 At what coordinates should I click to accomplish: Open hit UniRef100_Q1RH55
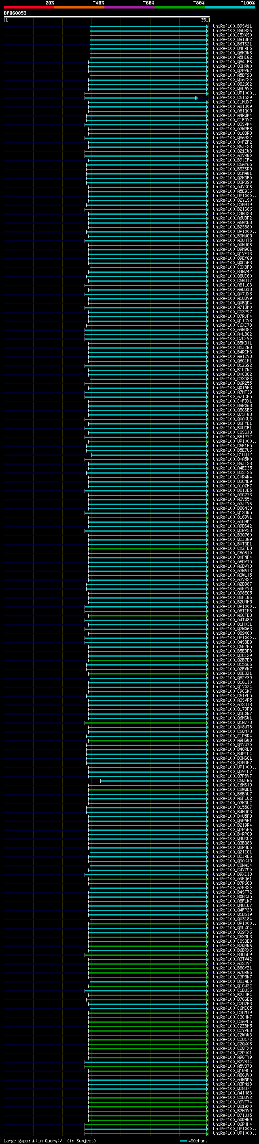tap(232, 1071)
